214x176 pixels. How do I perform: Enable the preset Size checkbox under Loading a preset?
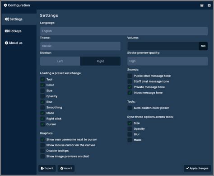[42, 90]
